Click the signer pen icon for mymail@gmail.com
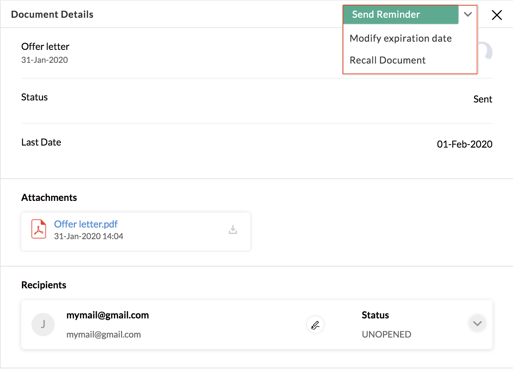Screen dimensions: 513x369 click(315, 325)
